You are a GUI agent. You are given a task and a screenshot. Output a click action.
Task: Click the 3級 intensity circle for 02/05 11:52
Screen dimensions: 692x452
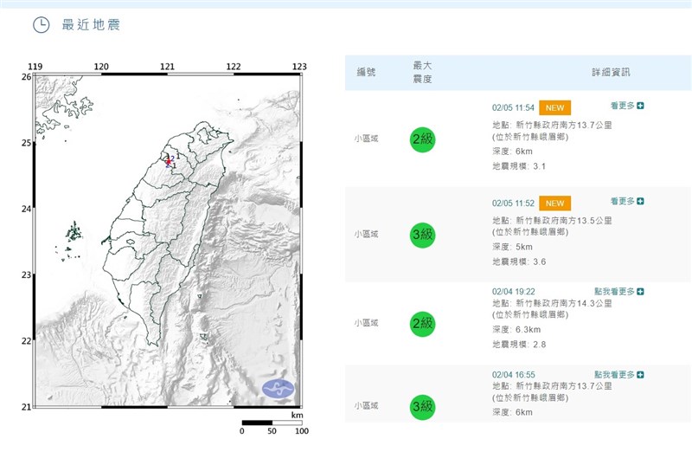[423, 234]
